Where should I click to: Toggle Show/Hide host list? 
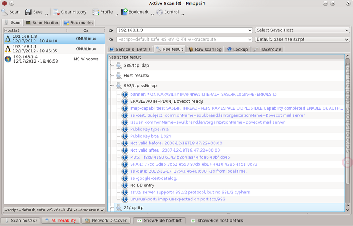(159, 221)
